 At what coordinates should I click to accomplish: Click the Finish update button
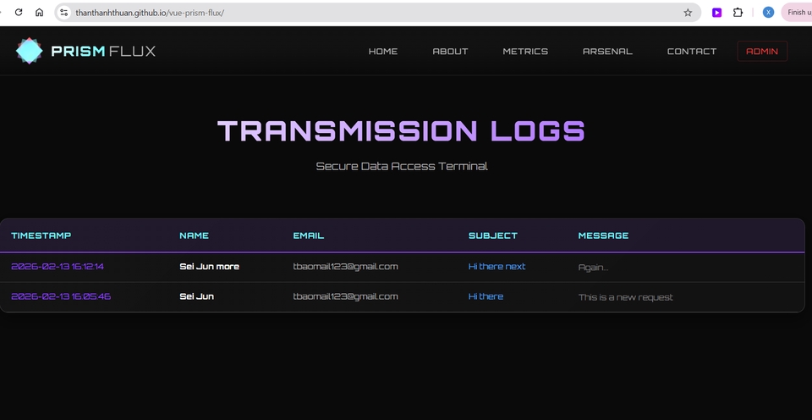point(798,13)
